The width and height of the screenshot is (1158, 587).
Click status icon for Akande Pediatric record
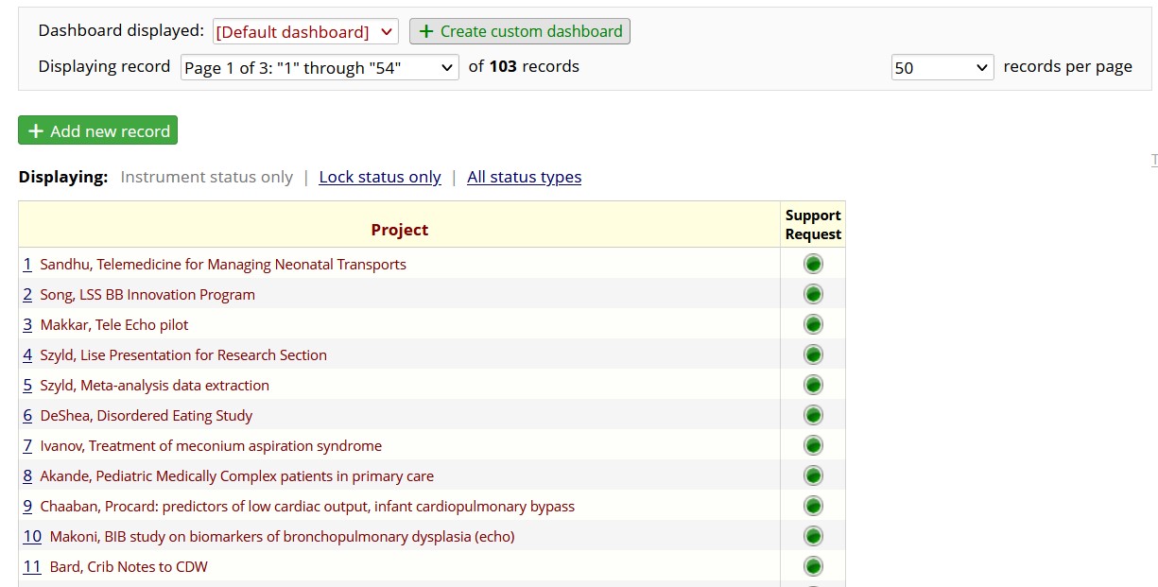click(813, 476)
